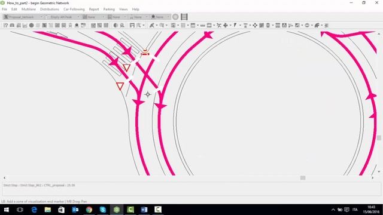Open the Edit menu

coord(14,10)
